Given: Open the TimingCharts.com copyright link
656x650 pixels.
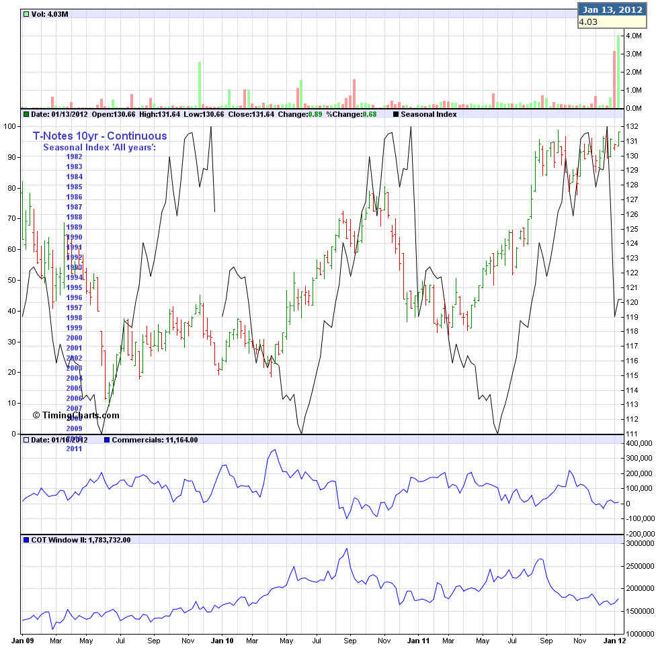Looking at the screenshot, I should [76, 415].
